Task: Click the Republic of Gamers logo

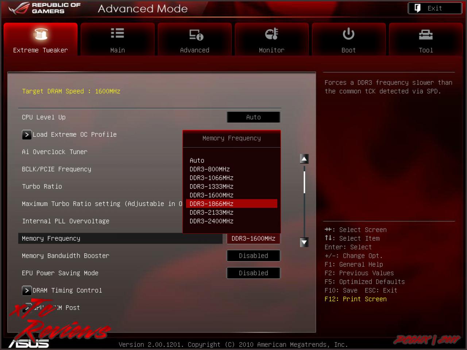Action: 45,8
